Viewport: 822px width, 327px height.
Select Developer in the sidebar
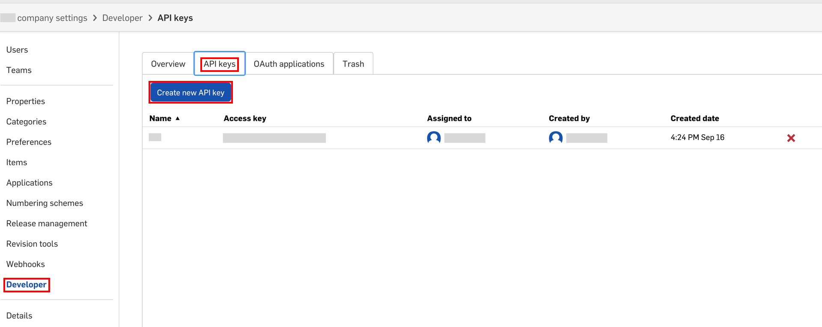pyautogui.click(x=27, y=285)
